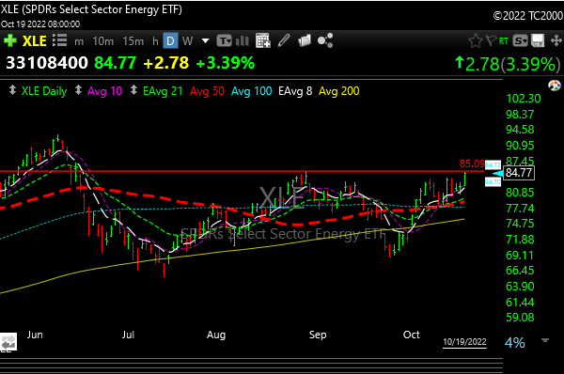Expand the arrows beside Avg 10
The width and height of the screenshot is (564, 374).
pos(78,90)
